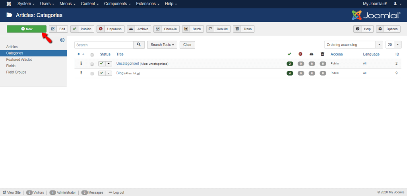Click unpublished count badge in Uncategorised row
This screenshot has width=407, height=196.
click(x=301, y=64)
